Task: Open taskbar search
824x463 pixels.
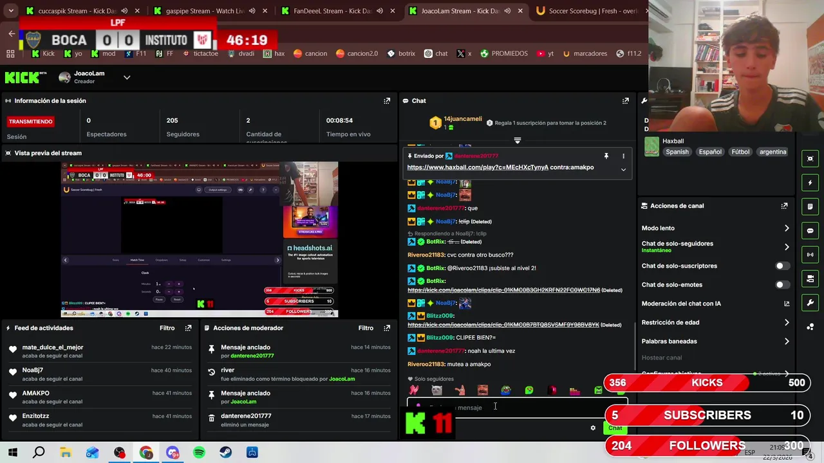Action: tap(39, 453)
